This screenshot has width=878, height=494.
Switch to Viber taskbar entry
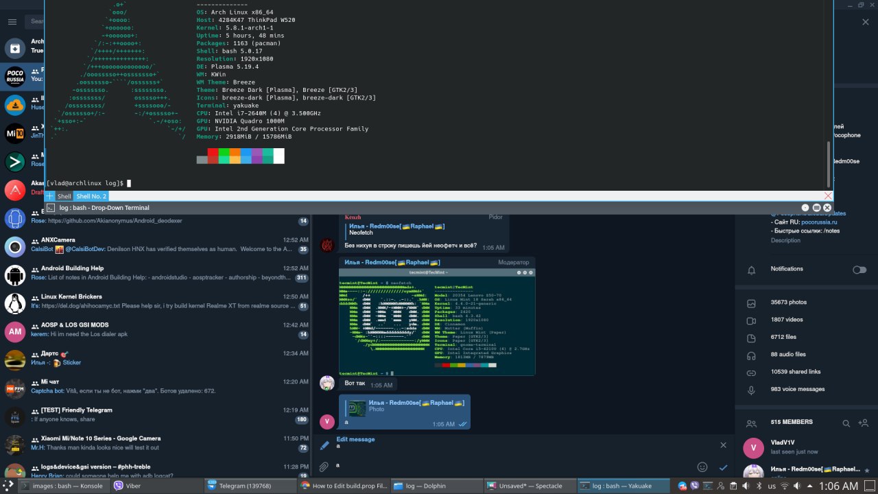[156, 486]
